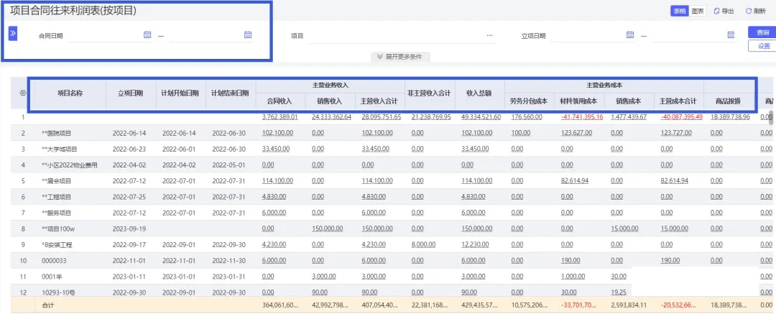Open 82,614.94 material cost for **展会项目
Screen dimensions: 776x314
(x=575, y=181)
